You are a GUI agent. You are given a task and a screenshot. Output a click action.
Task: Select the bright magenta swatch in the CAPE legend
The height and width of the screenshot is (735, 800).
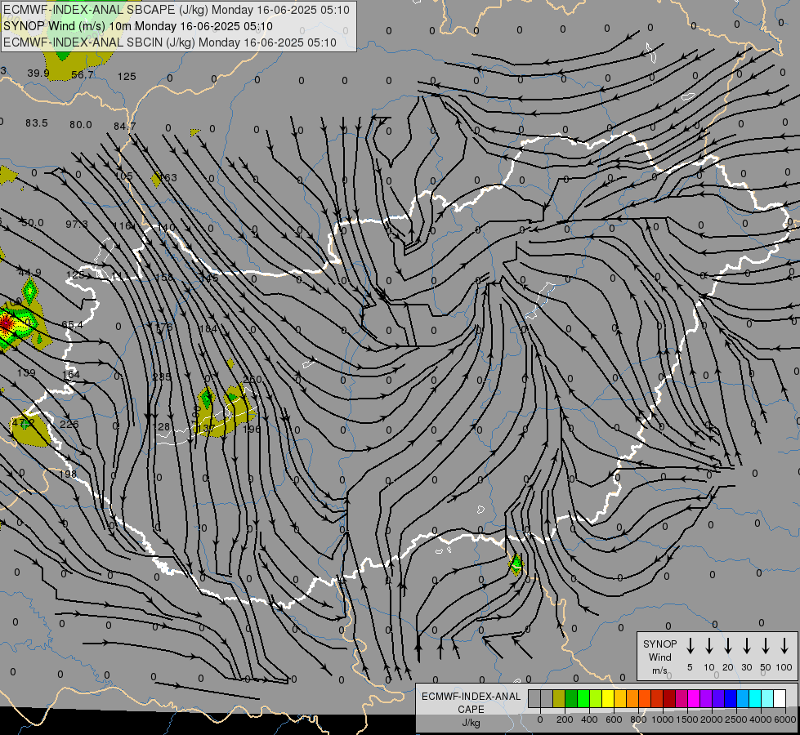pos(694,699)
